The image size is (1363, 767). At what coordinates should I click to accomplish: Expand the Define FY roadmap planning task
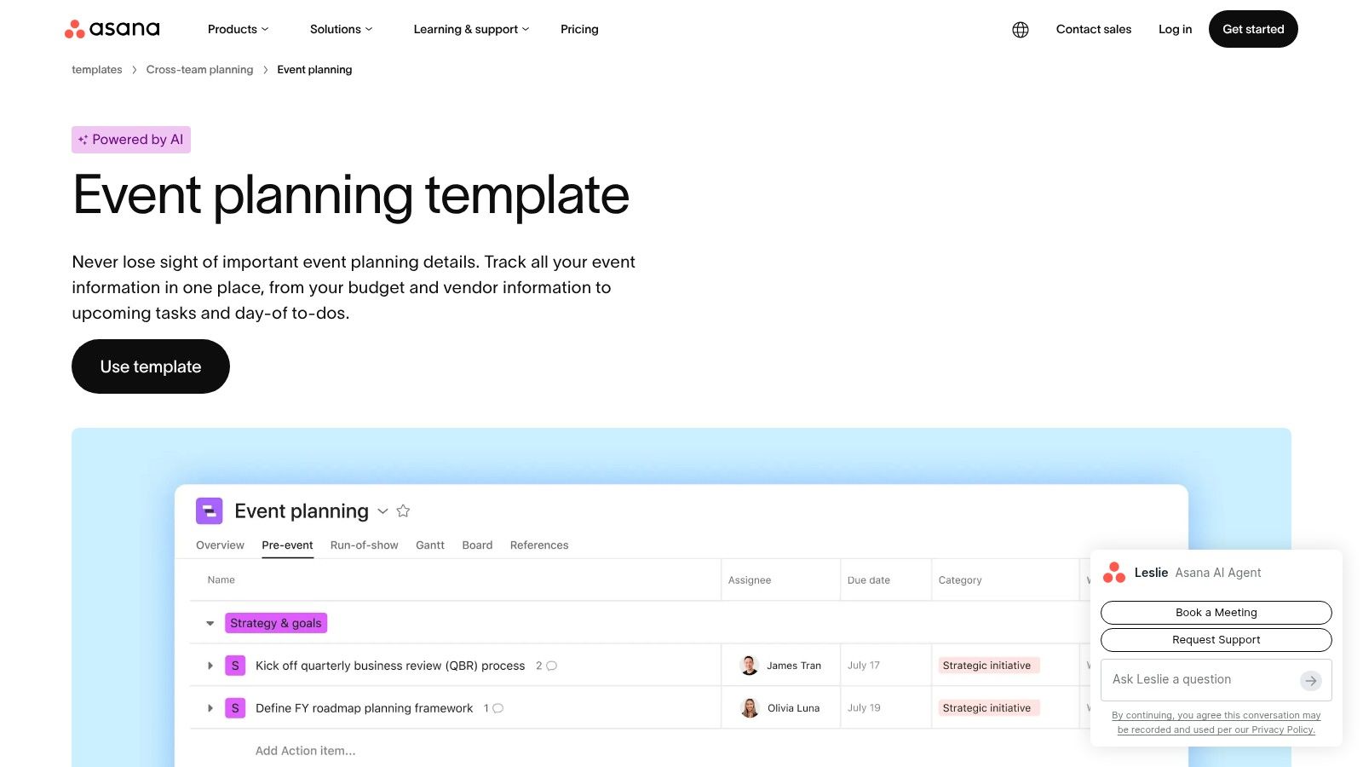tap(210, 708)
